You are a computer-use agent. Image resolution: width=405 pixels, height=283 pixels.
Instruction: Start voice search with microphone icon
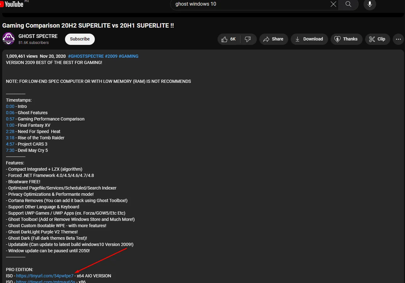click(370, 4)
